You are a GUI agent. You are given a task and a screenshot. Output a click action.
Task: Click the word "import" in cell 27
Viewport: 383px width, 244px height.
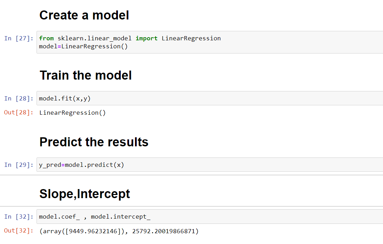click(146, 38)
